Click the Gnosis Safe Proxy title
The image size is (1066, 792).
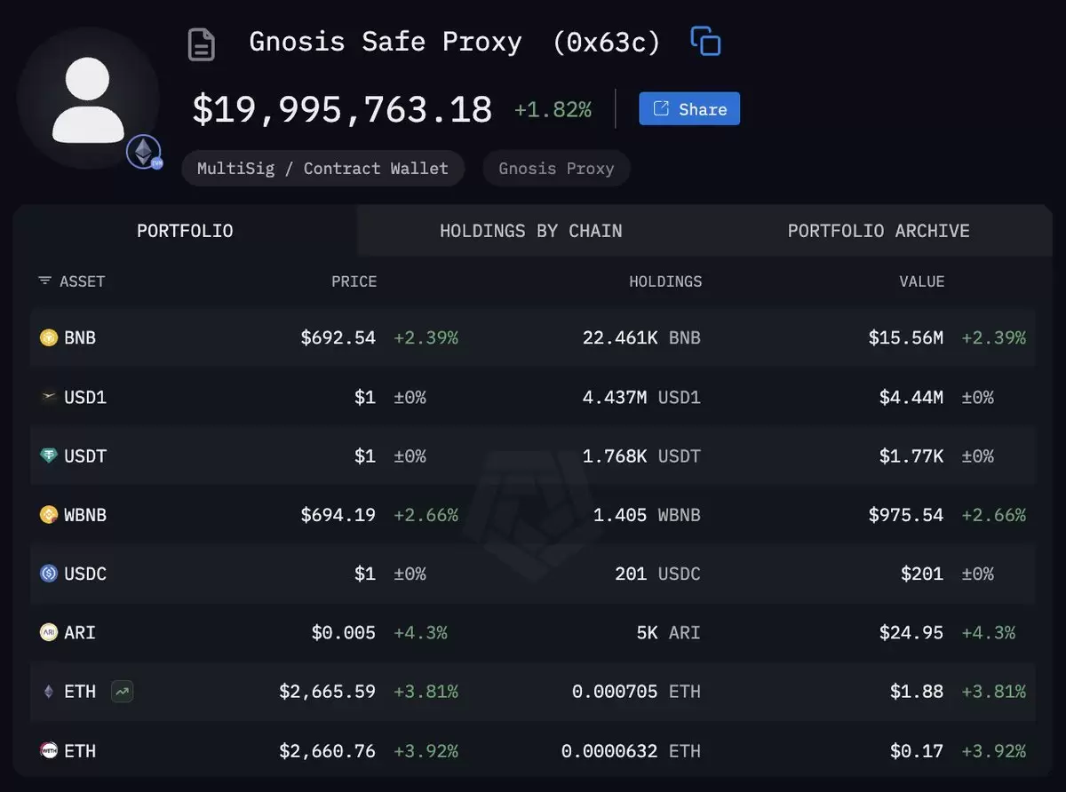pyautogui.click(x=386, y=42)
